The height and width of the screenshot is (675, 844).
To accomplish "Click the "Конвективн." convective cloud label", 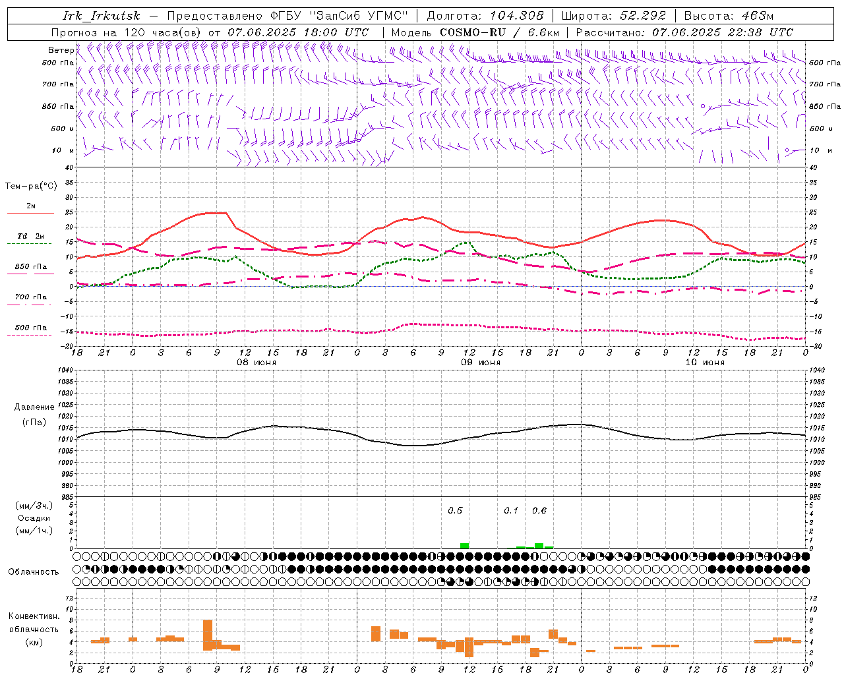I will (x=34, y=616).
